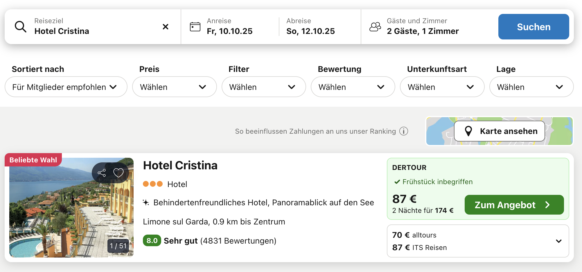Select the 70 € alltours price
The height and width of the screenshot is (272, 582).
[414, 235]
